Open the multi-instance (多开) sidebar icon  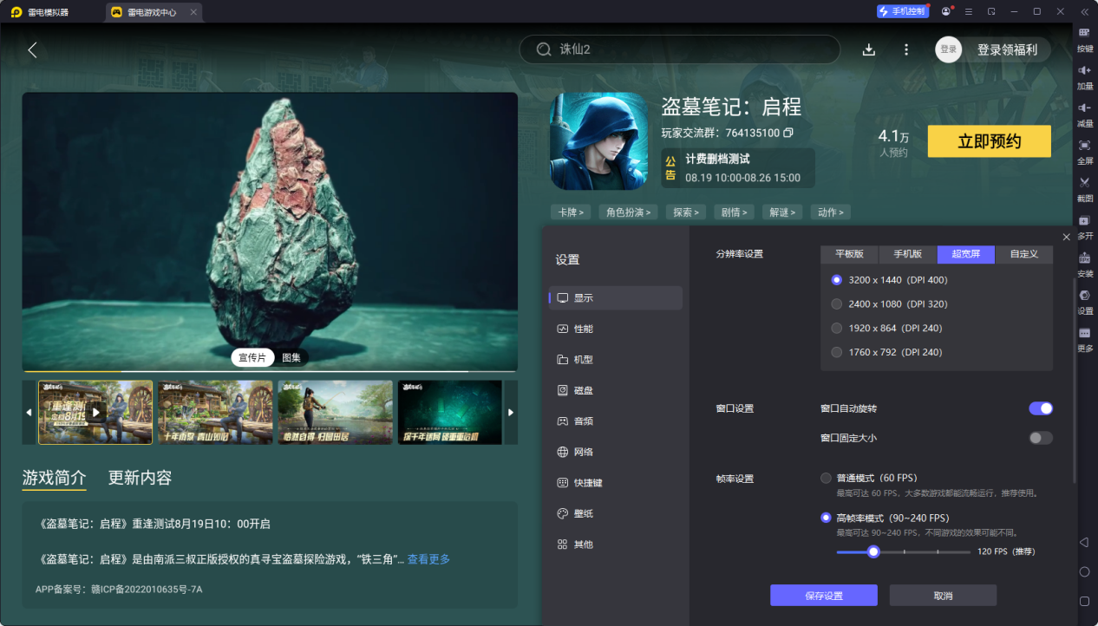(x=1084, y=221)
